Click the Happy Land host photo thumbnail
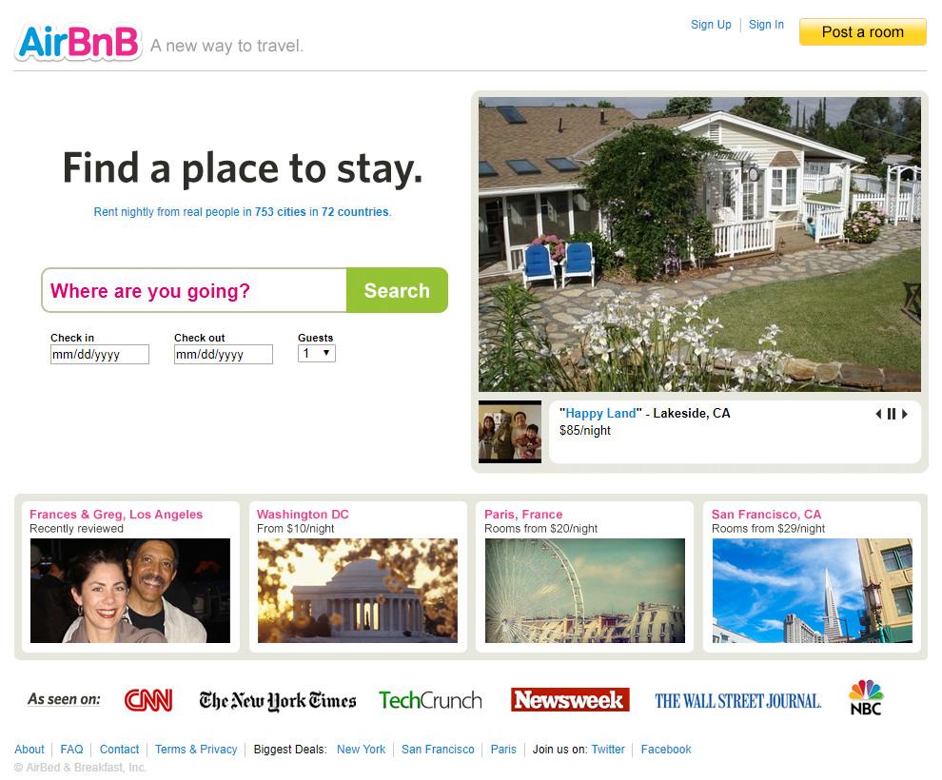Viewport: 942px width, 780px height. pos(509,432)
